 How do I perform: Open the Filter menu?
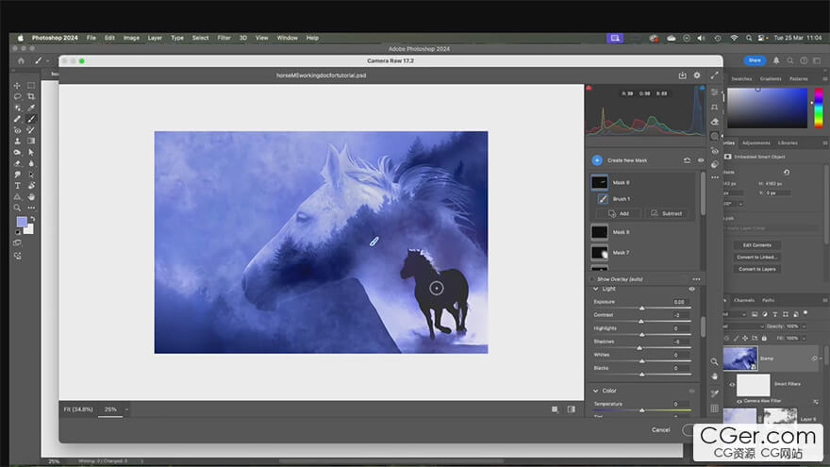(224, 38)
